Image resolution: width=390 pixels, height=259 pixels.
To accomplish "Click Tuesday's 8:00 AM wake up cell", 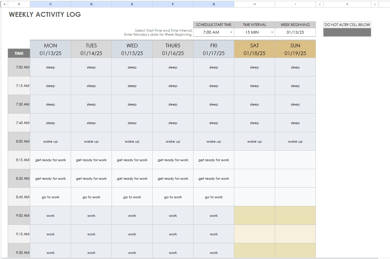I will coord(91,141).
